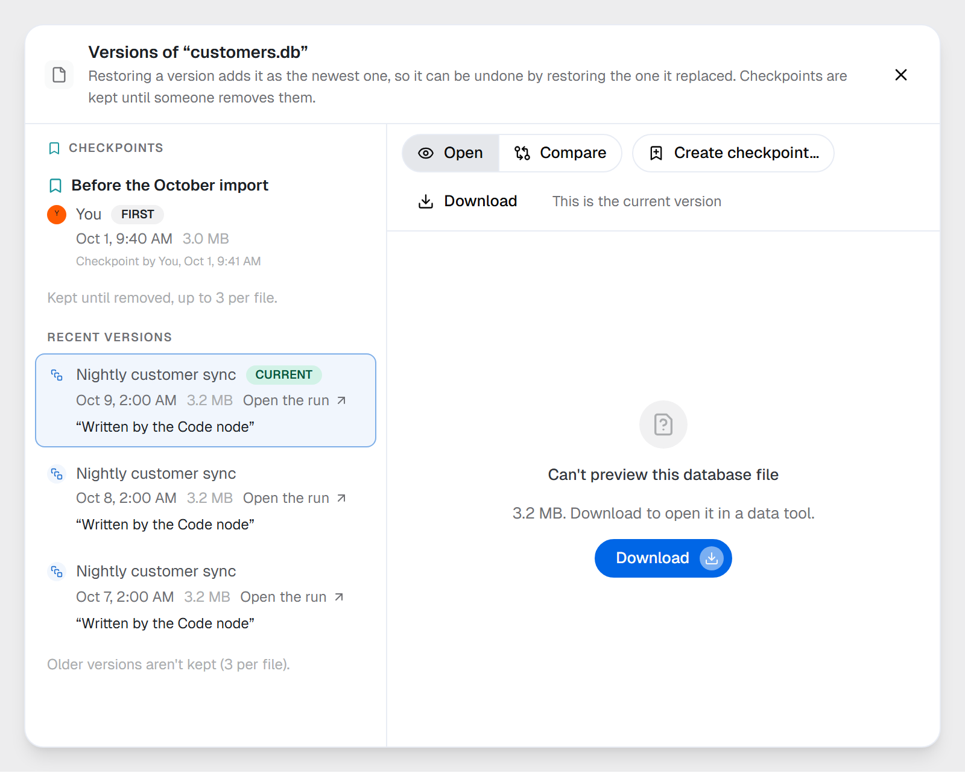Switch to Open view mode

point(451,153)
